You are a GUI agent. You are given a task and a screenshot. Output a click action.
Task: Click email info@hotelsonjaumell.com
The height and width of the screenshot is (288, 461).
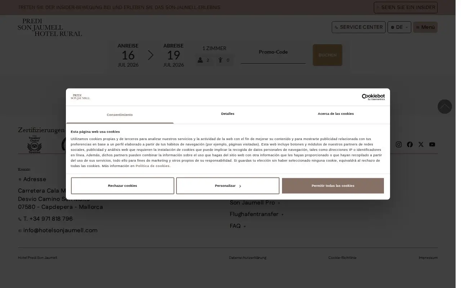click(x=58, y=230)
